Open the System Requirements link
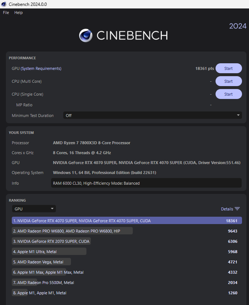Screen dimensions: 249x305 [41, 68]
